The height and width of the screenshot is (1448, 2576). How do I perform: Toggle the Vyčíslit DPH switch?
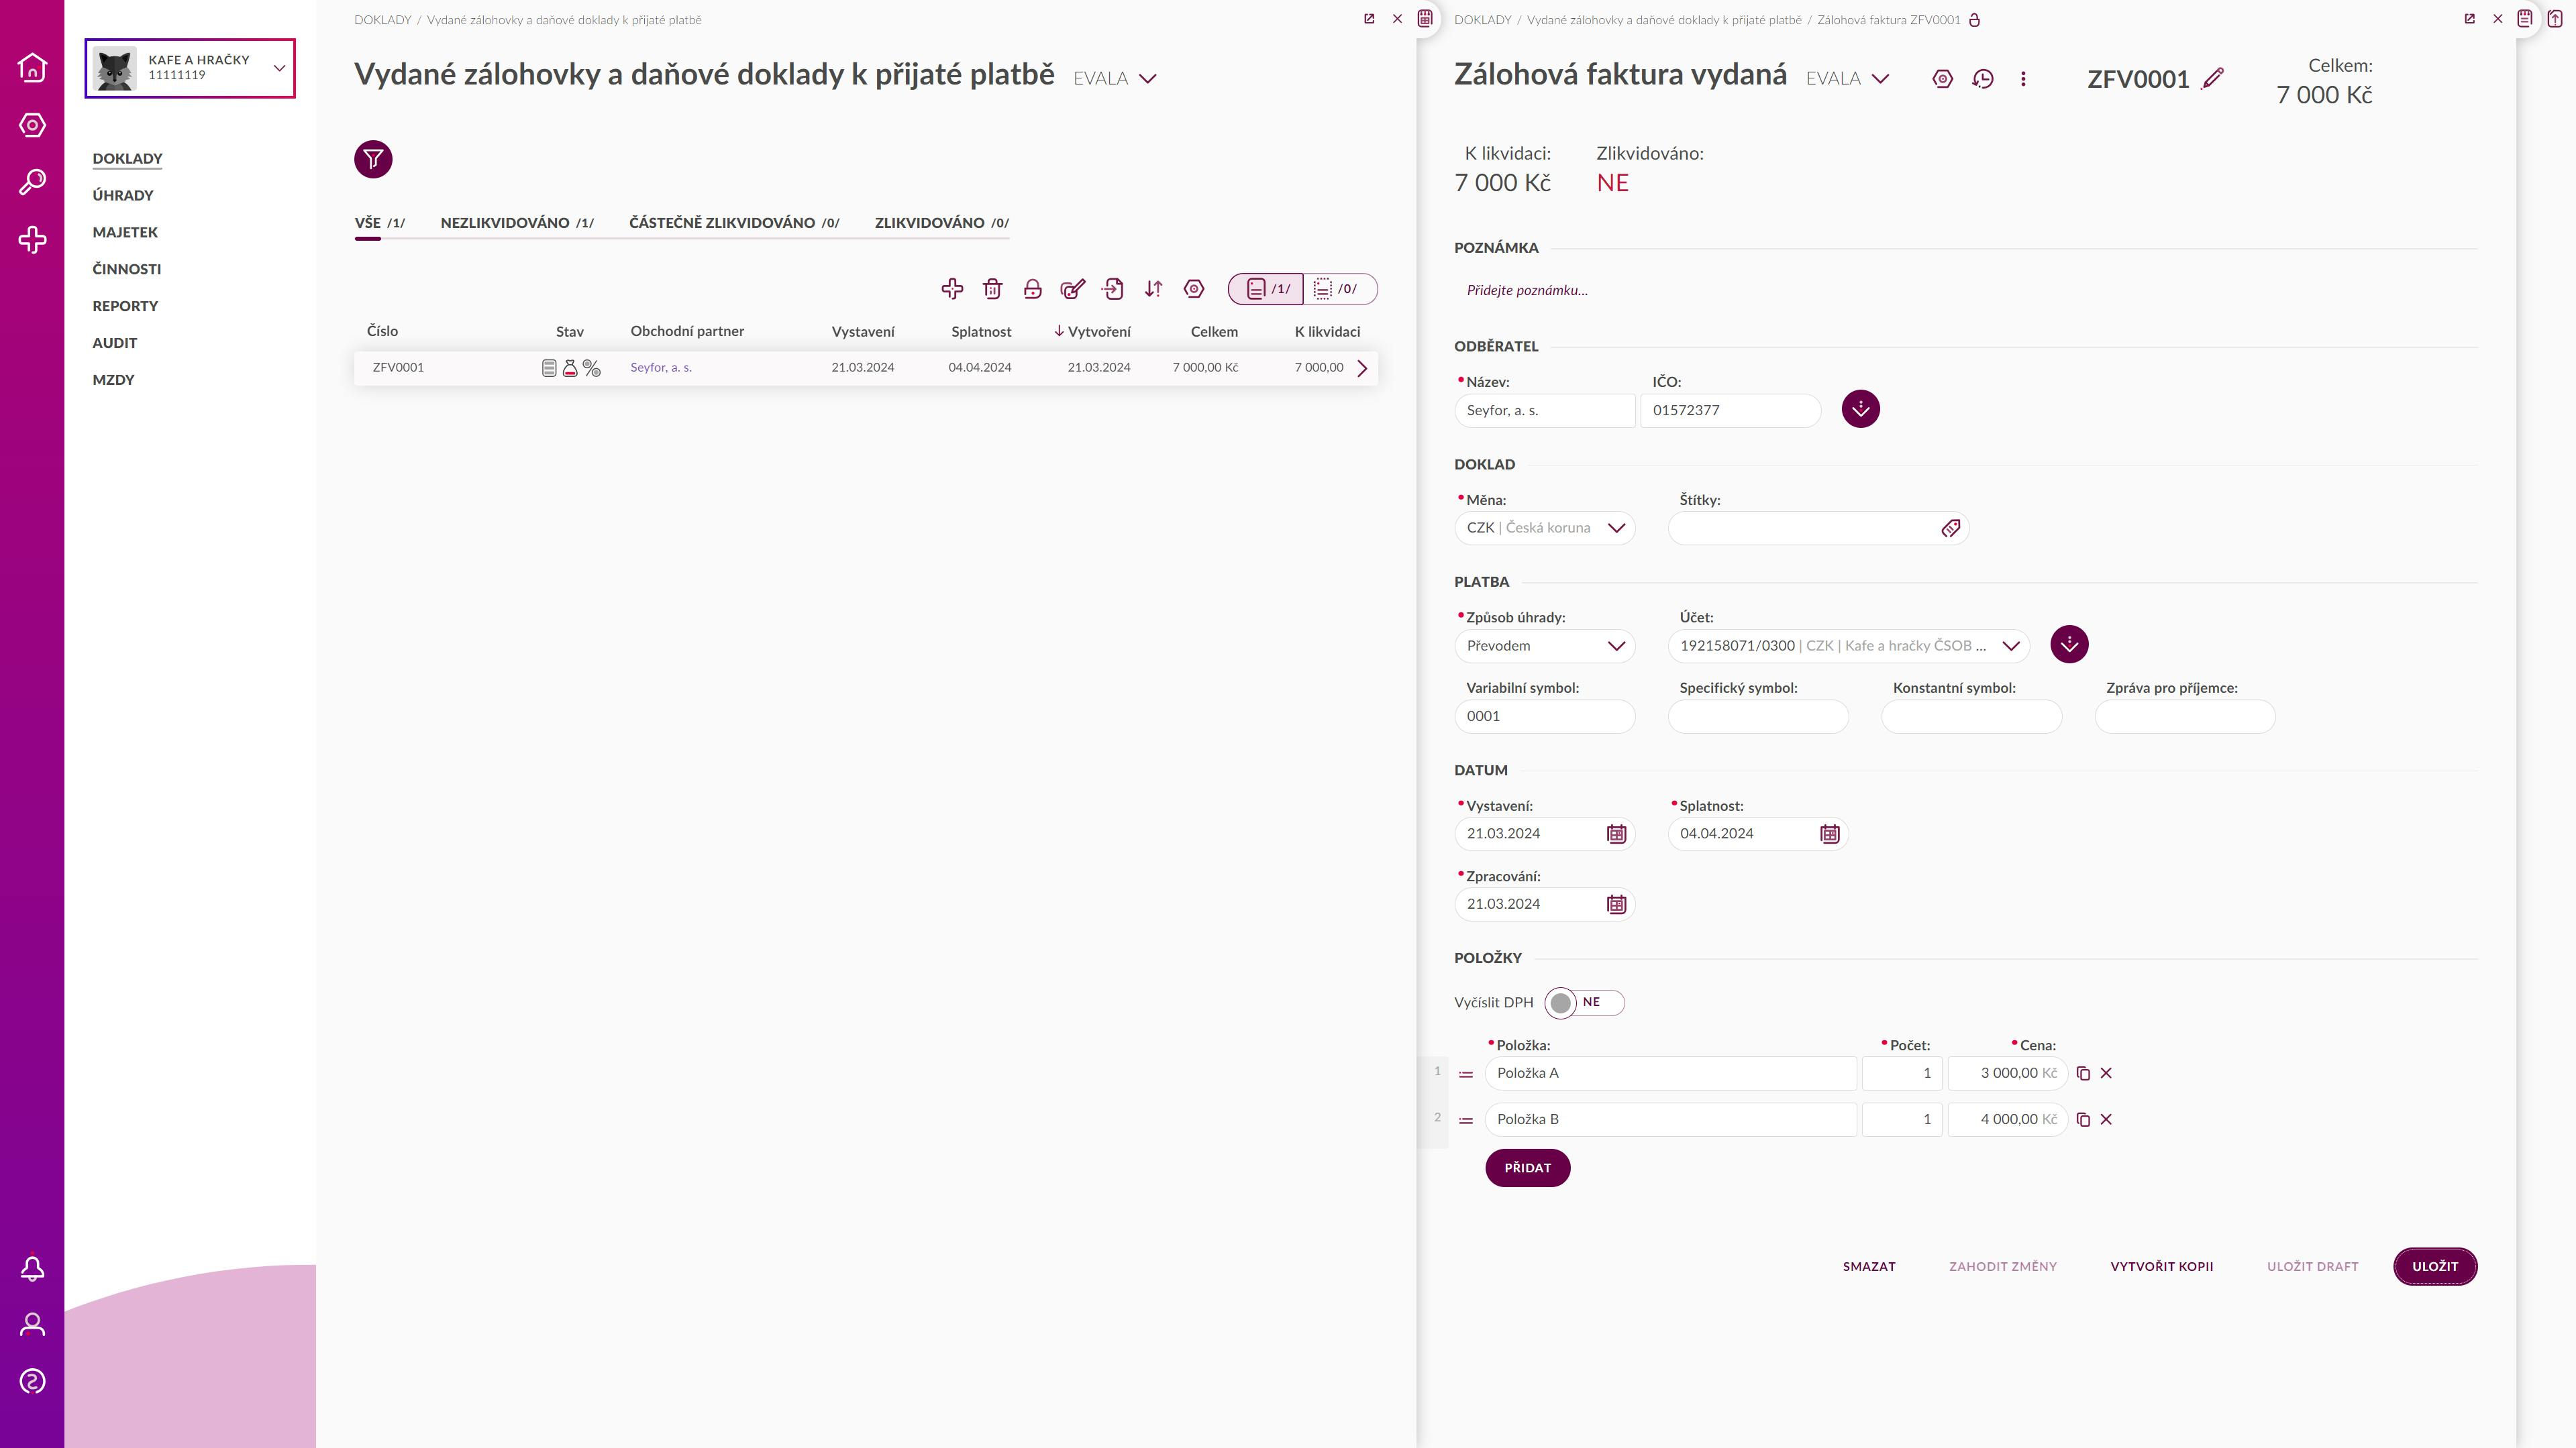pyautogui.click(x=1584, y=1002)
